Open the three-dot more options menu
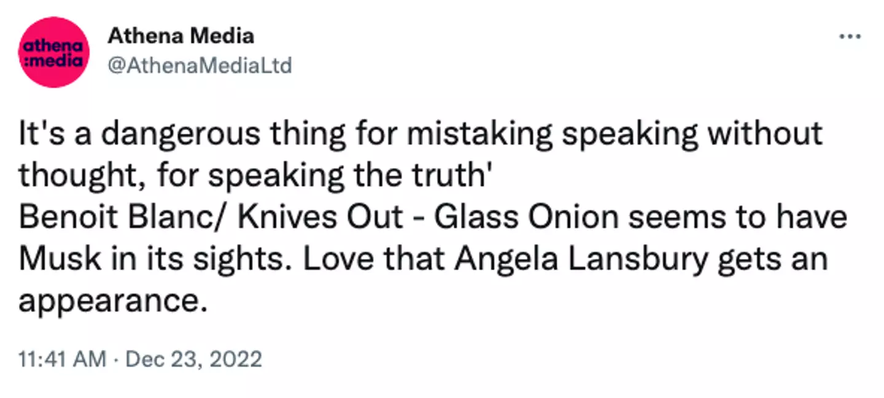Viewport: 884px width, 398px height. point(850,37)
